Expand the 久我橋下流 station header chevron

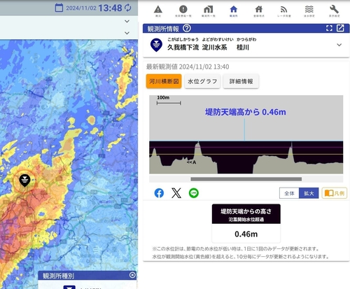(339, 45)
